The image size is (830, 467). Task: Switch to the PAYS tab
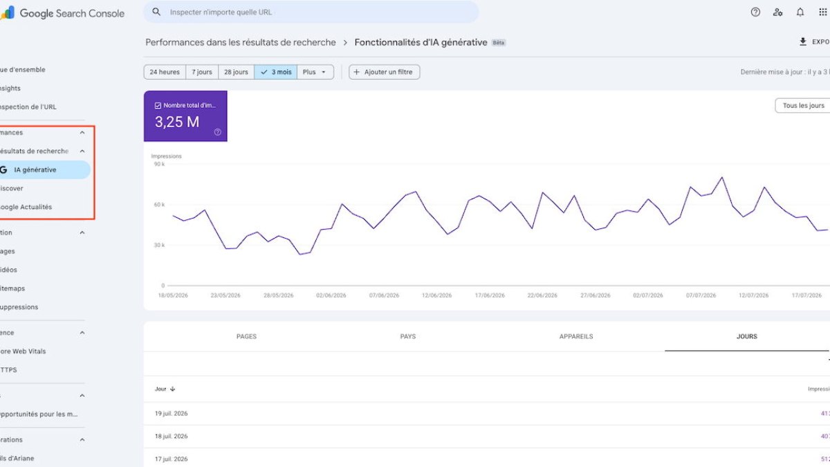pyautogui.click(x=408, y=336)
